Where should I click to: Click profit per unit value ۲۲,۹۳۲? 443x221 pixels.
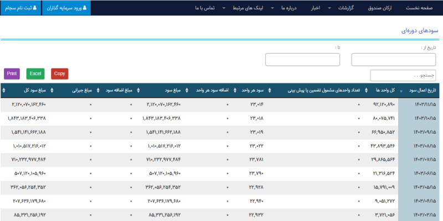coord(257,215)
